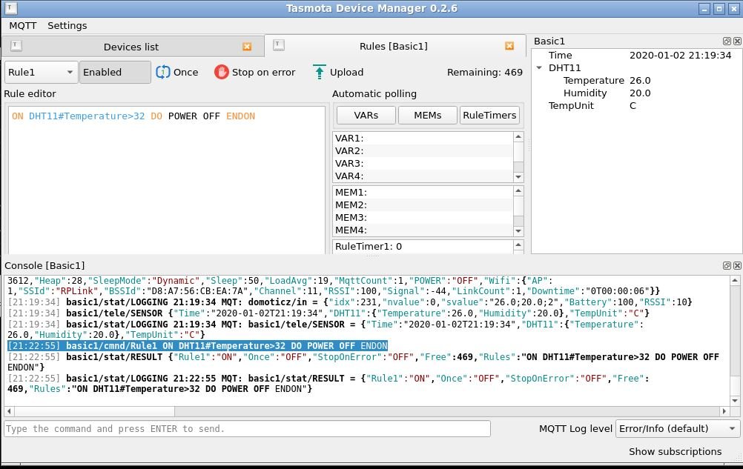The height and width of the screenshot is (469, 743).
Task: Close the Console [Basic1] panel
Action: pyautogui.click(x=737, y=265)
